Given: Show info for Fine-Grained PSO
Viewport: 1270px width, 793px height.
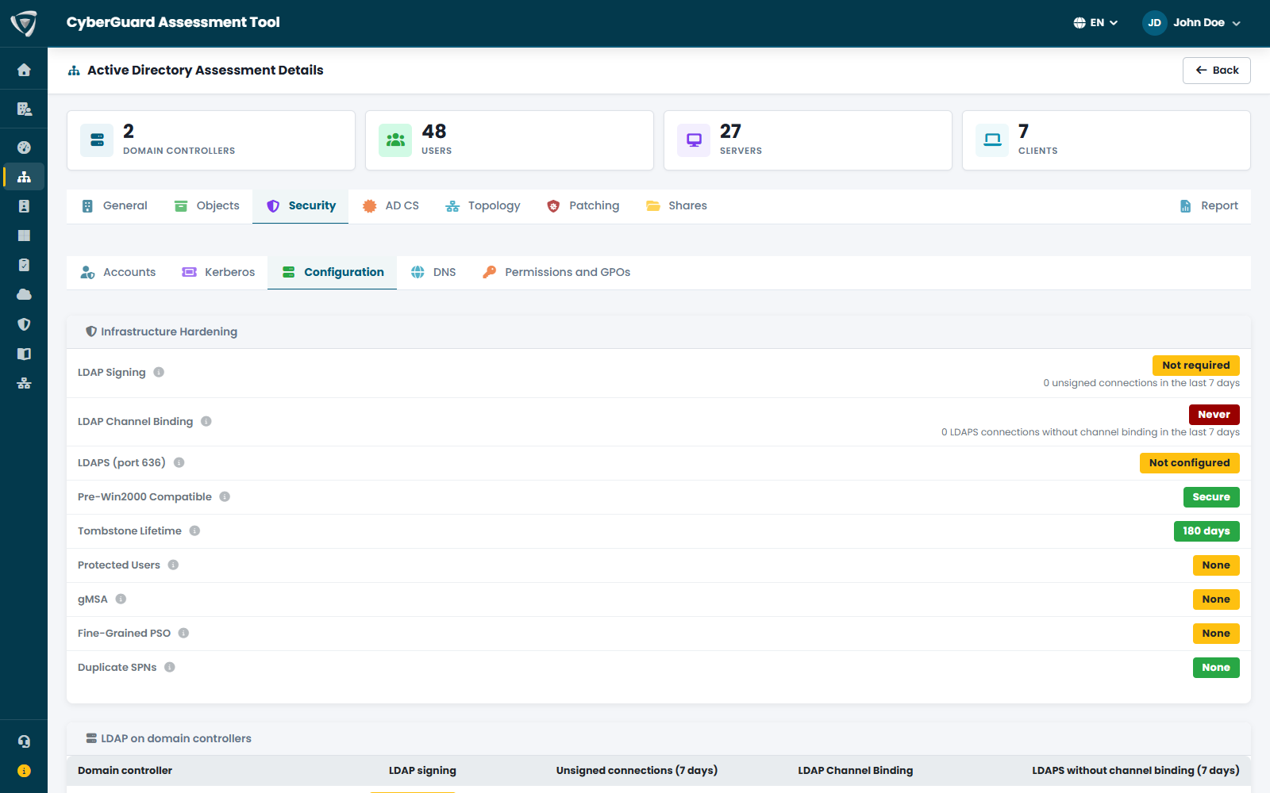Looking at the screenshot, I should click(183, 633).
